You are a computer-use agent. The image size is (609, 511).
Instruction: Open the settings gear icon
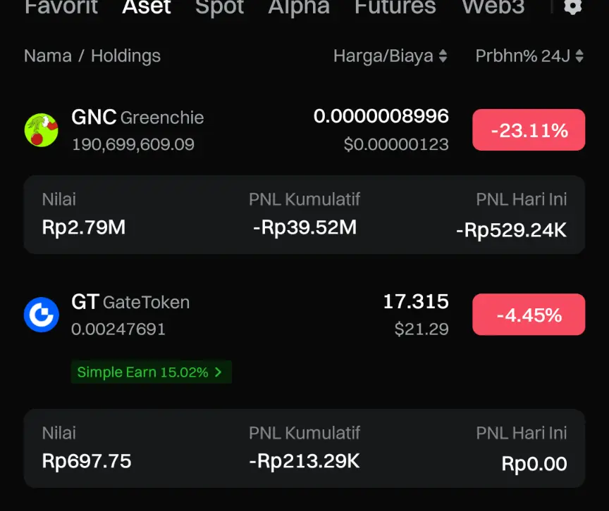pyautogui.click(x=573, y=6)
